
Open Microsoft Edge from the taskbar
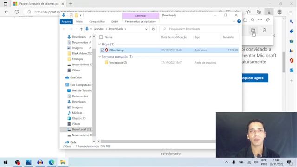tap(52, 162)
